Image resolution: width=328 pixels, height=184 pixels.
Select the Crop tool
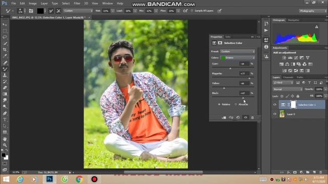(x=5, y=50)
